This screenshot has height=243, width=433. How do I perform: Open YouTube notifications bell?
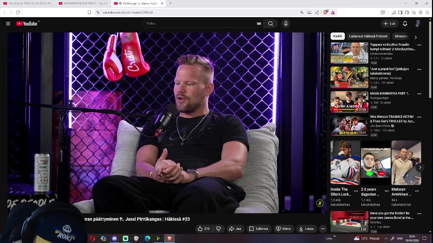(x=405, y=24)
